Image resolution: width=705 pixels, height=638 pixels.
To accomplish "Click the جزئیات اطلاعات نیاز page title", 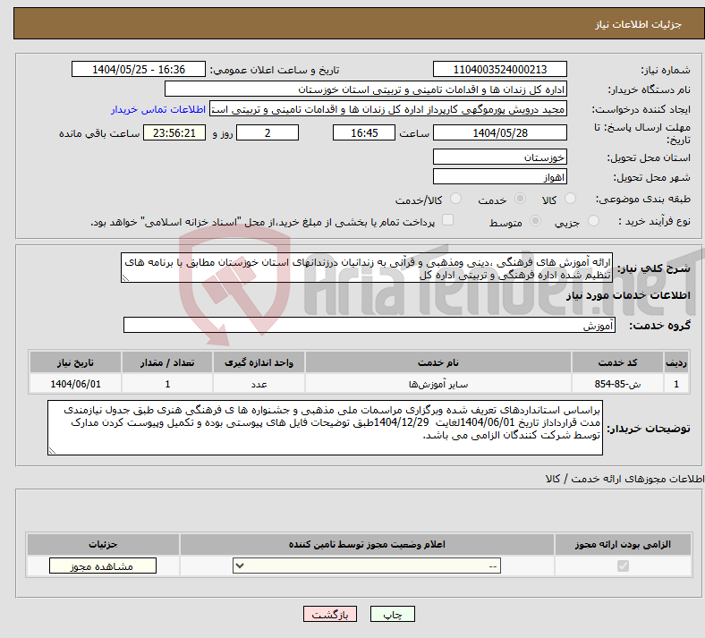I will tap(639, 24).
